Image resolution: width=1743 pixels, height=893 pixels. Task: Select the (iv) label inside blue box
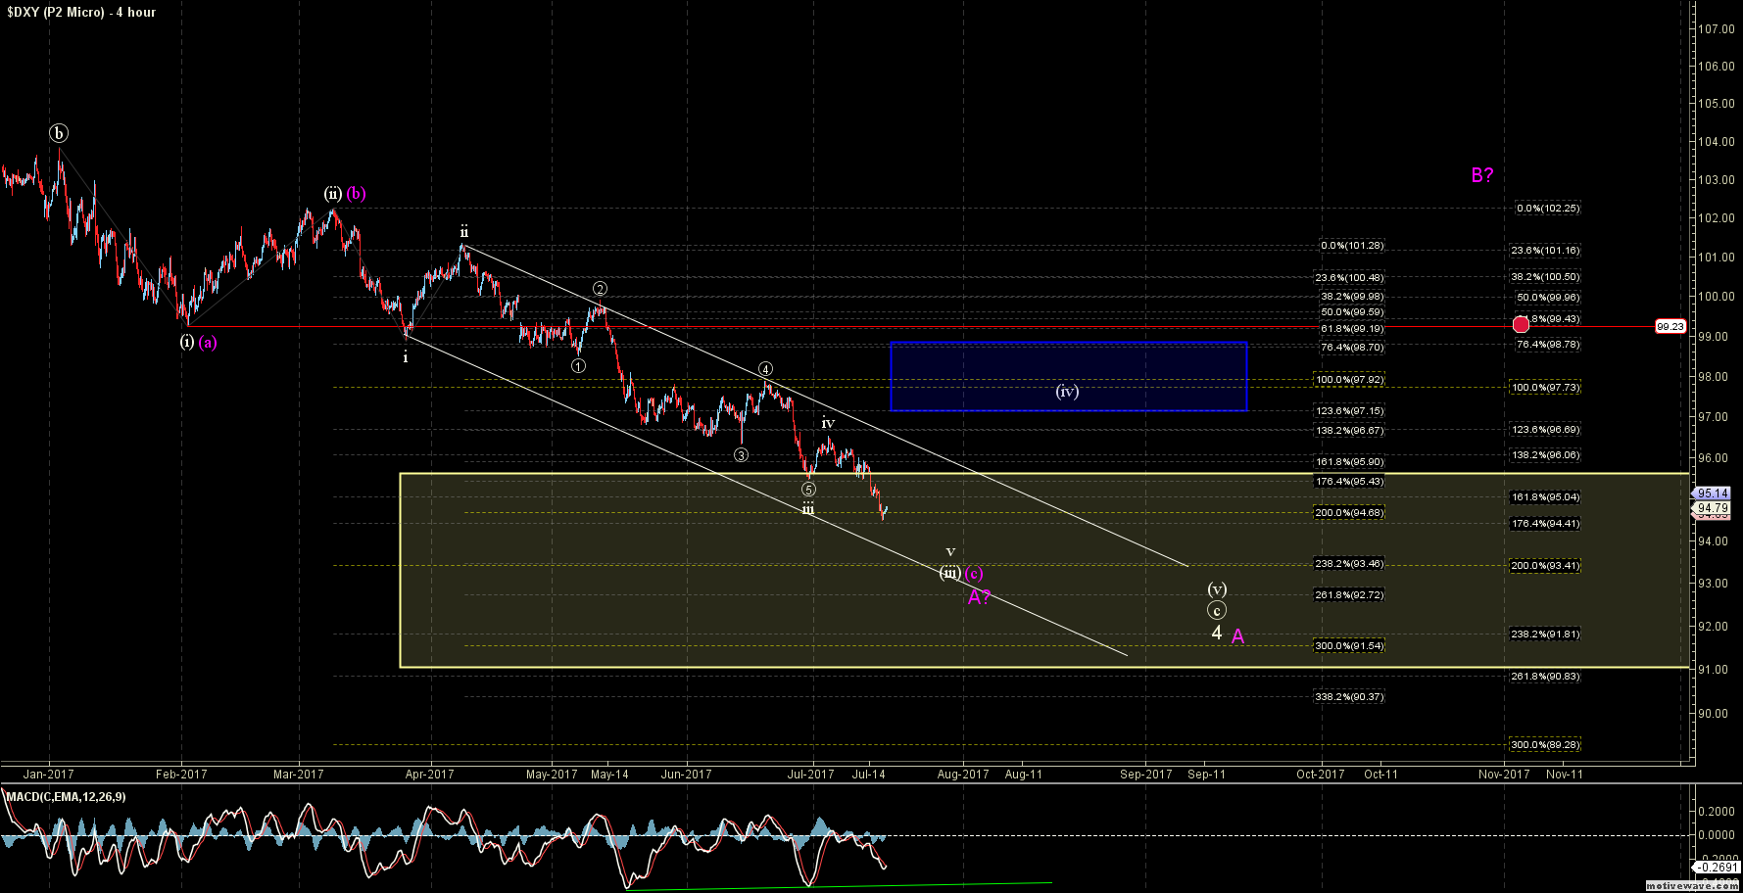(x=1067, y=392)
